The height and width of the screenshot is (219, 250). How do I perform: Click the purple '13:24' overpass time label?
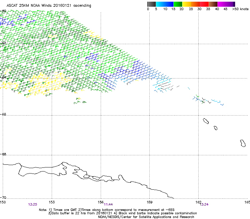204,205
